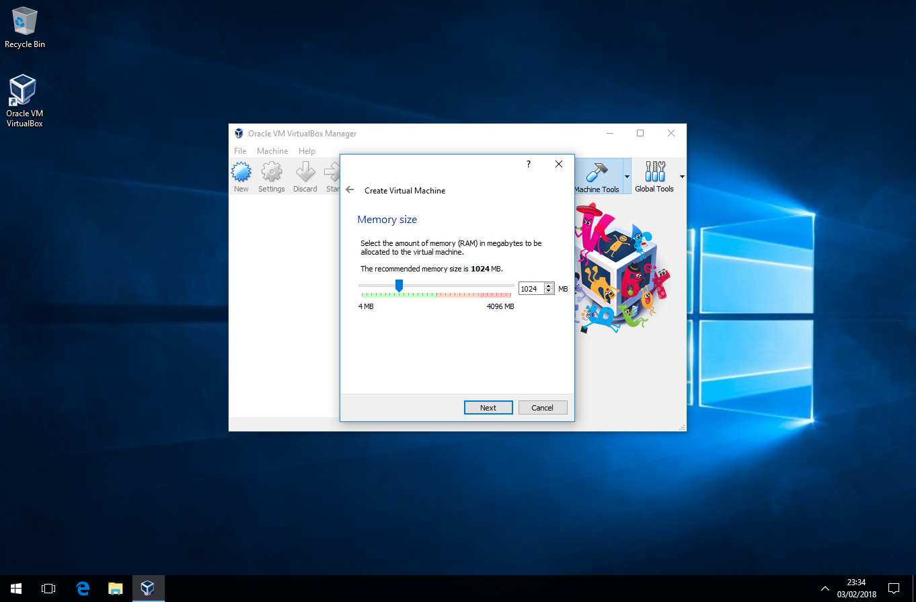Click the Next button

[488, 408]
